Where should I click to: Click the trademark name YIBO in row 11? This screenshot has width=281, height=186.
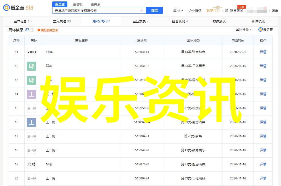click(x=49, y=52)
